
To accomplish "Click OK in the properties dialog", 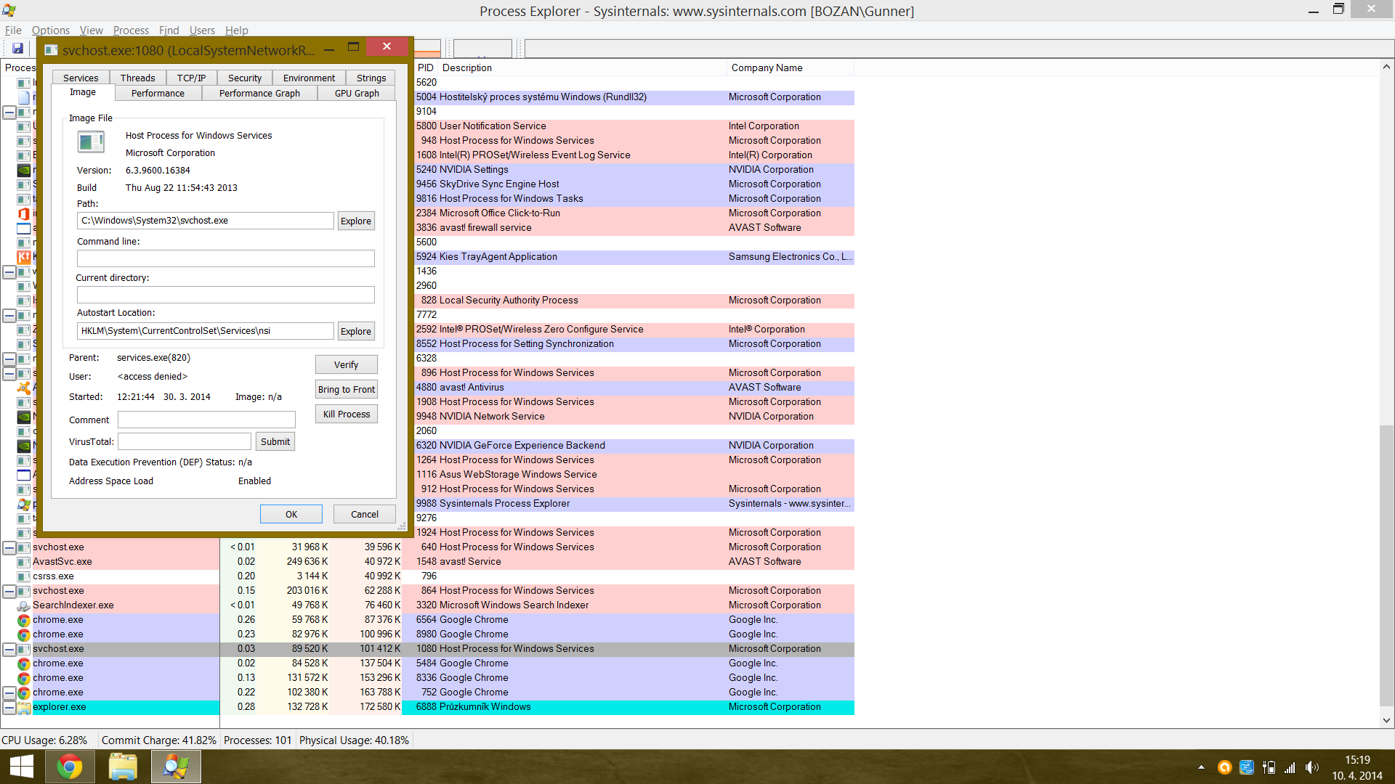I will click(291, 514).
